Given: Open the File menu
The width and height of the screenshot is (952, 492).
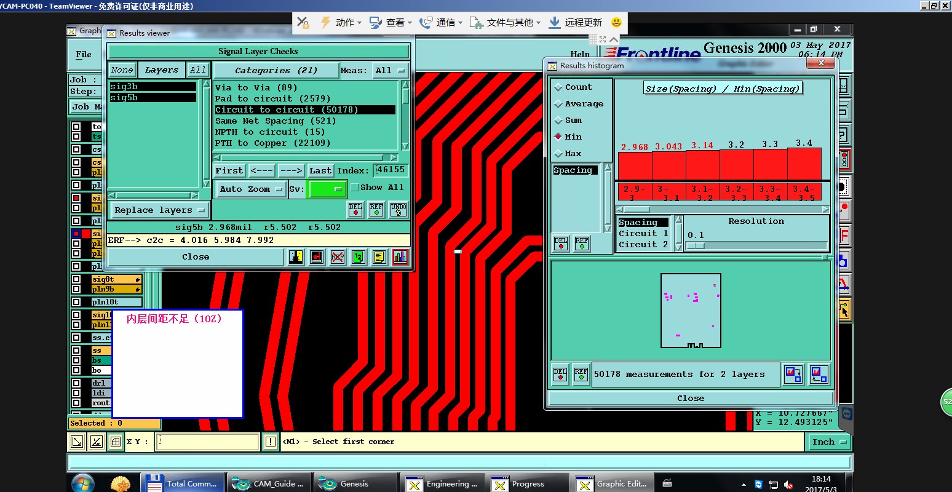Looking at the screenshot, I should pyautogui.click(x=84, y=54).
